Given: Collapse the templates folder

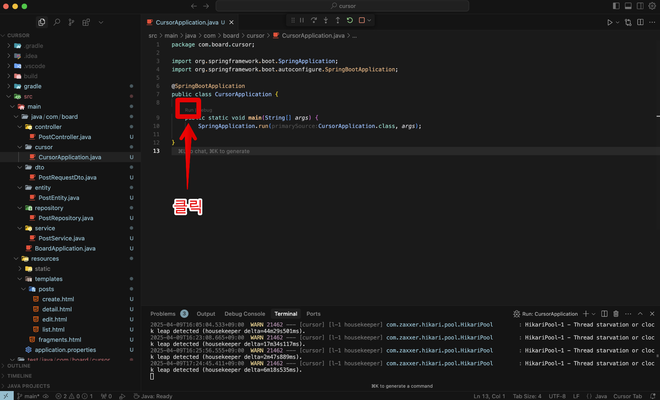Looking at the screenshot, I should 20,279.
